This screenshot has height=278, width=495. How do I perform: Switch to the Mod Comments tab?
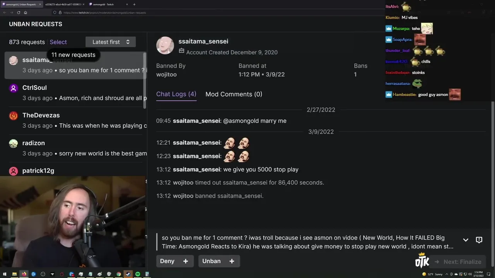[x=234, y=94]
